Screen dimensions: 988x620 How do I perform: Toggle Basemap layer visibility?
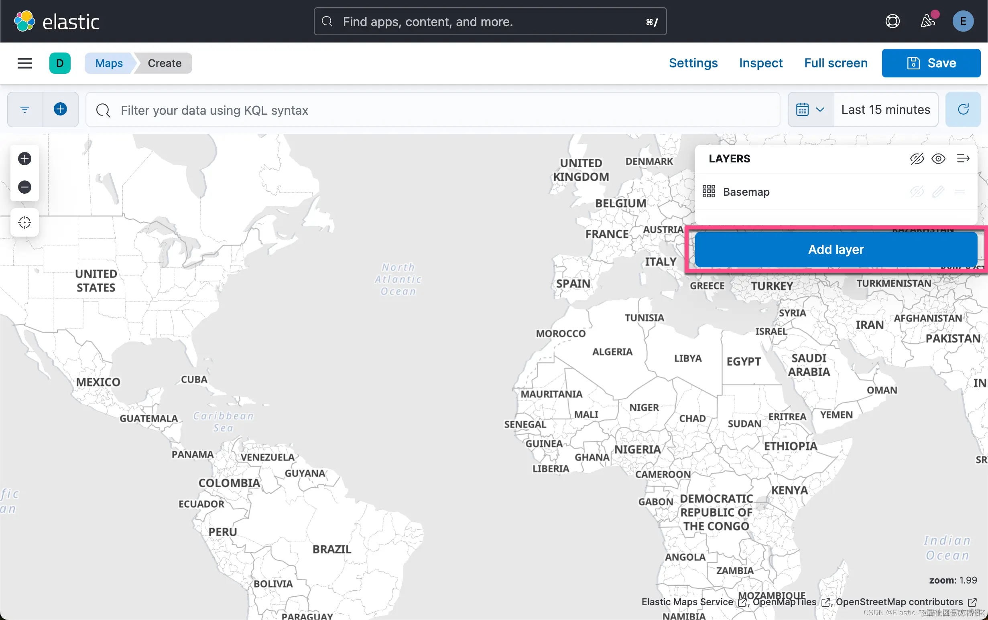click(x=917, y=192)
